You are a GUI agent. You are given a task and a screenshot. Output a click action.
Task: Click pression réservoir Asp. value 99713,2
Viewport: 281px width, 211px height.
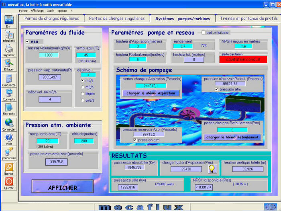(149, 134)
